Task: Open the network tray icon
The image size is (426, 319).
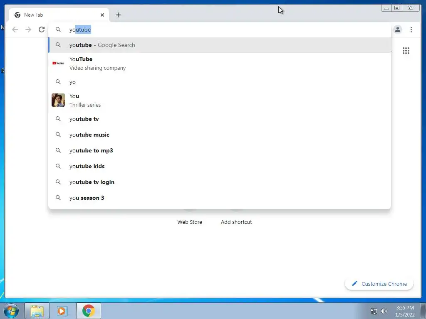Action: [374, 312]
